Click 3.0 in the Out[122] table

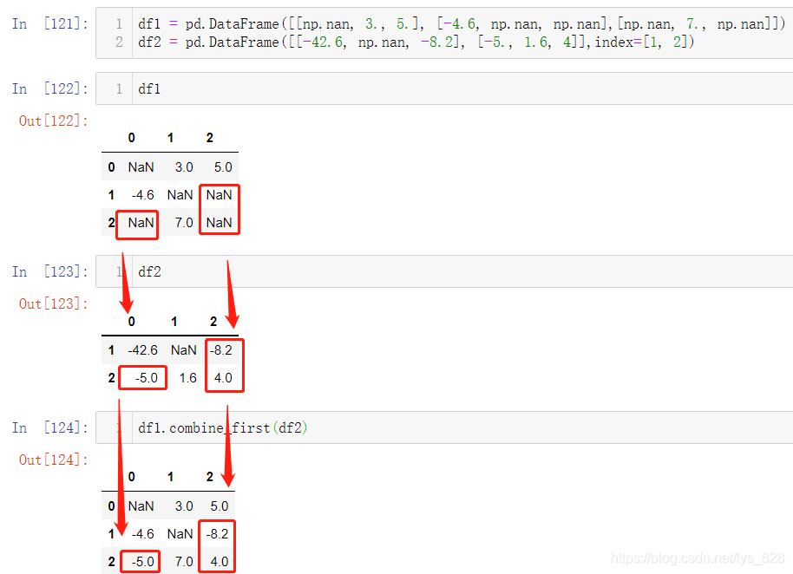[184, 167]
